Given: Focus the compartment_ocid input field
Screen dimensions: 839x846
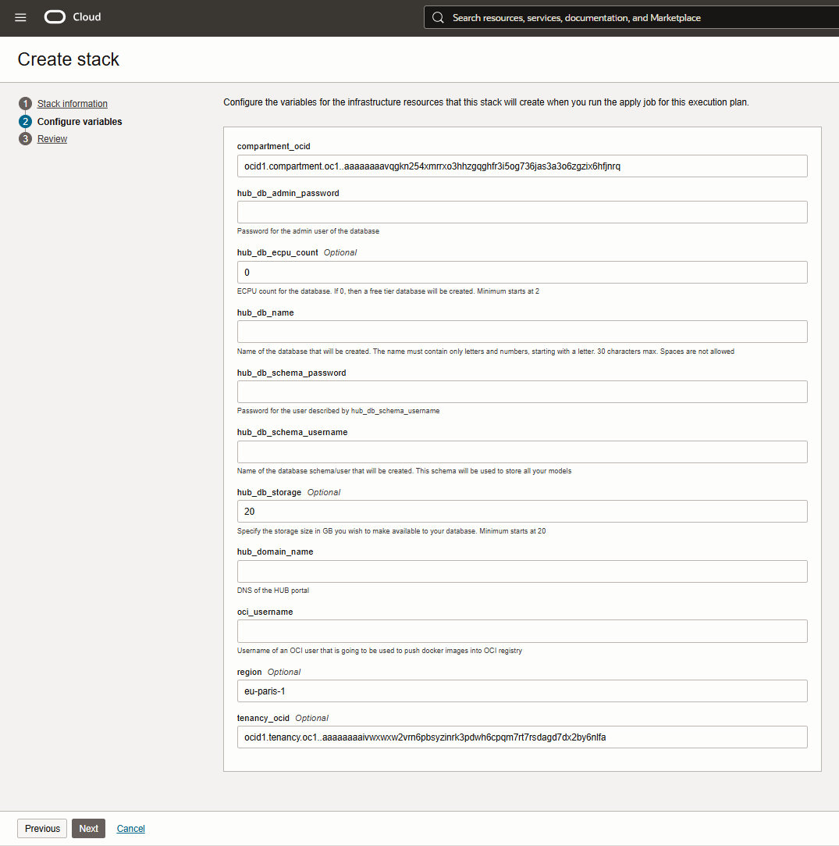Looking at the screenshot, I should point(522,166).
